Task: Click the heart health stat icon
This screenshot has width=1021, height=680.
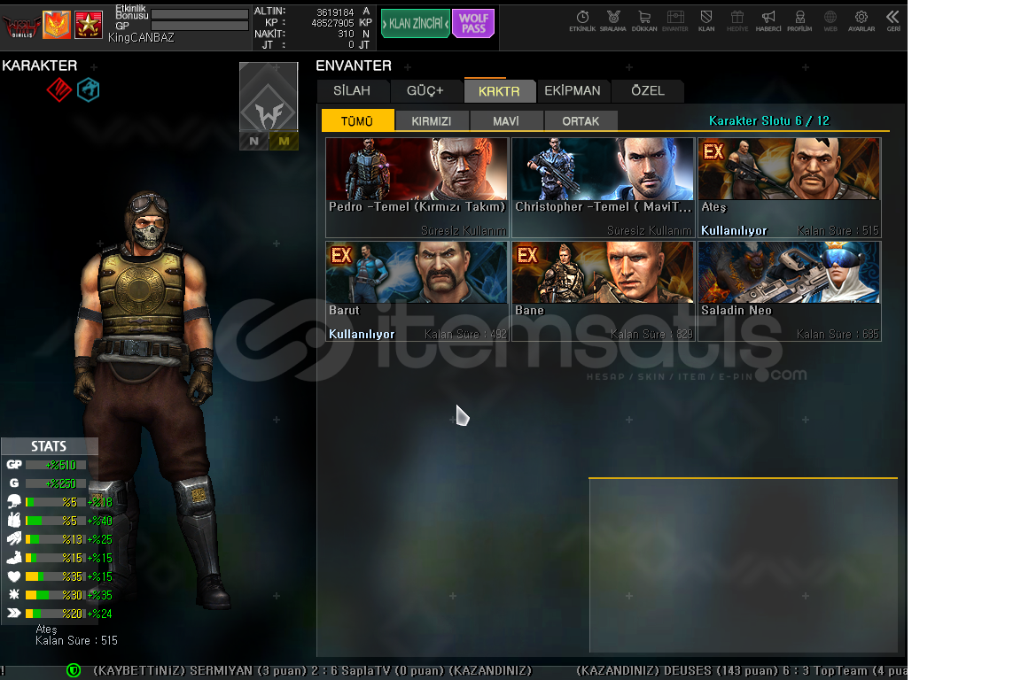Action: (13, 576)
